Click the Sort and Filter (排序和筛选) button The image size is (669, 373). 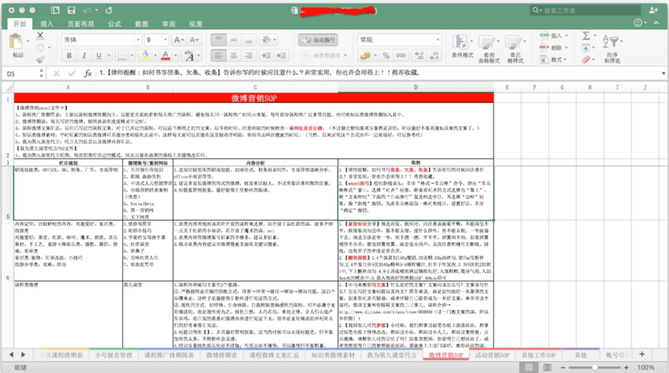point(611,48)
